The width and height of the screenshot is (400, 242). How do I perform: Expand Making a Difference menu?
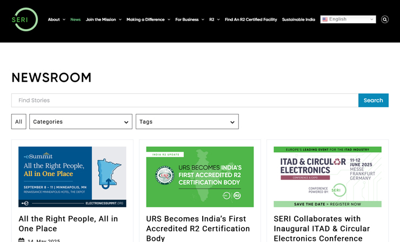[x=148, y=19]
